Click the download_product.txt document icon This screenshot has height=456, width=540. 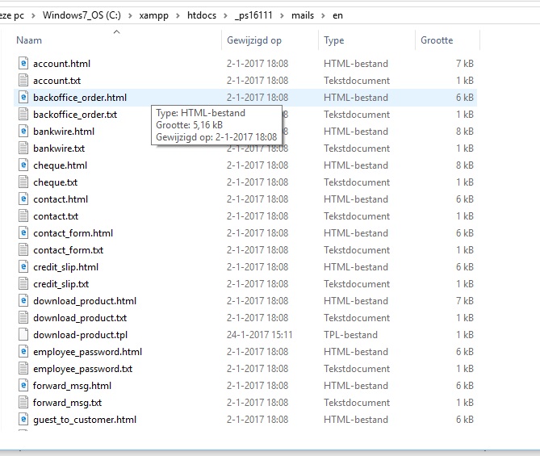coord(23,317)
